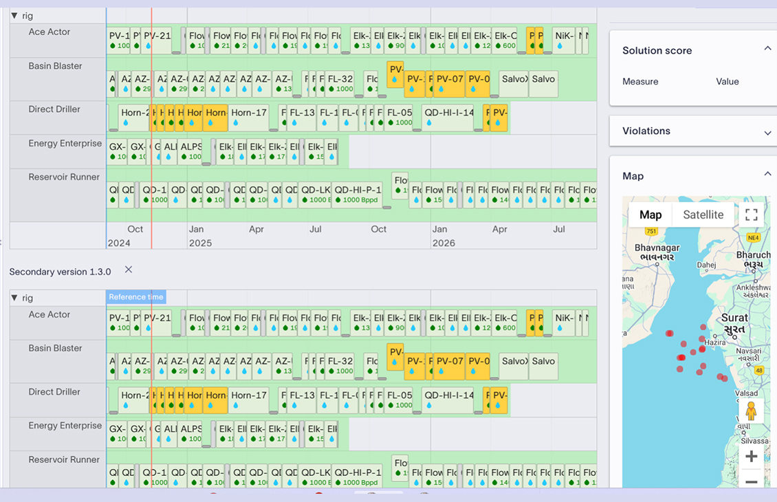Close the Secondary version 1.3.0 comparison

point(128,270)
